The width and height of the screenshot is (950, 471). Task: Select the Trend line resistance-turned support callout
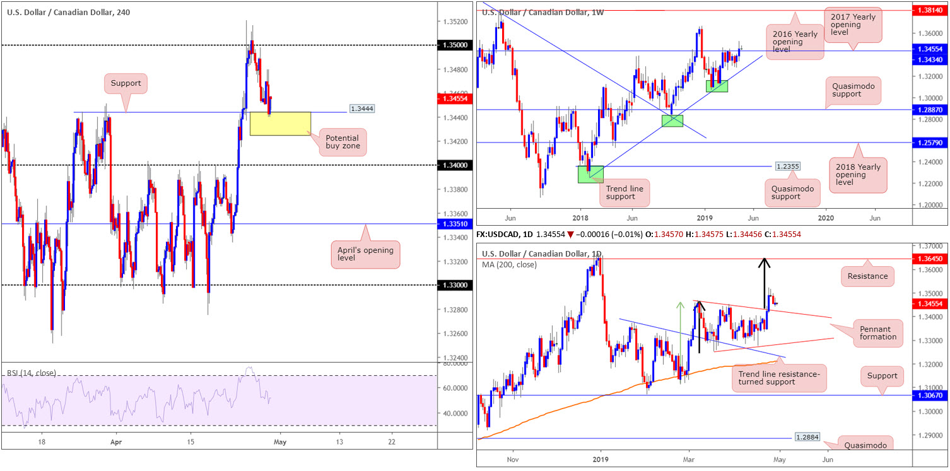(778, 378)
